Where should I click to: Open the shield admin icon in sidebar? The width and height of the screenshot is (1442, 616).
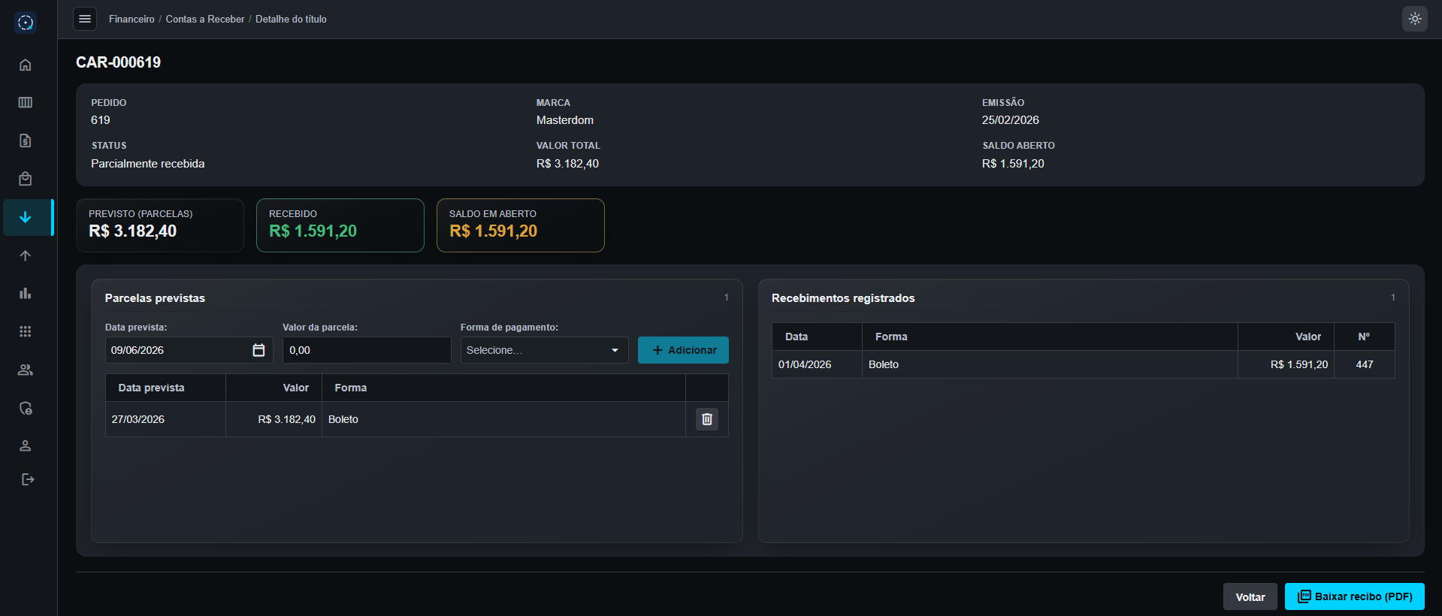coord(26,408)
